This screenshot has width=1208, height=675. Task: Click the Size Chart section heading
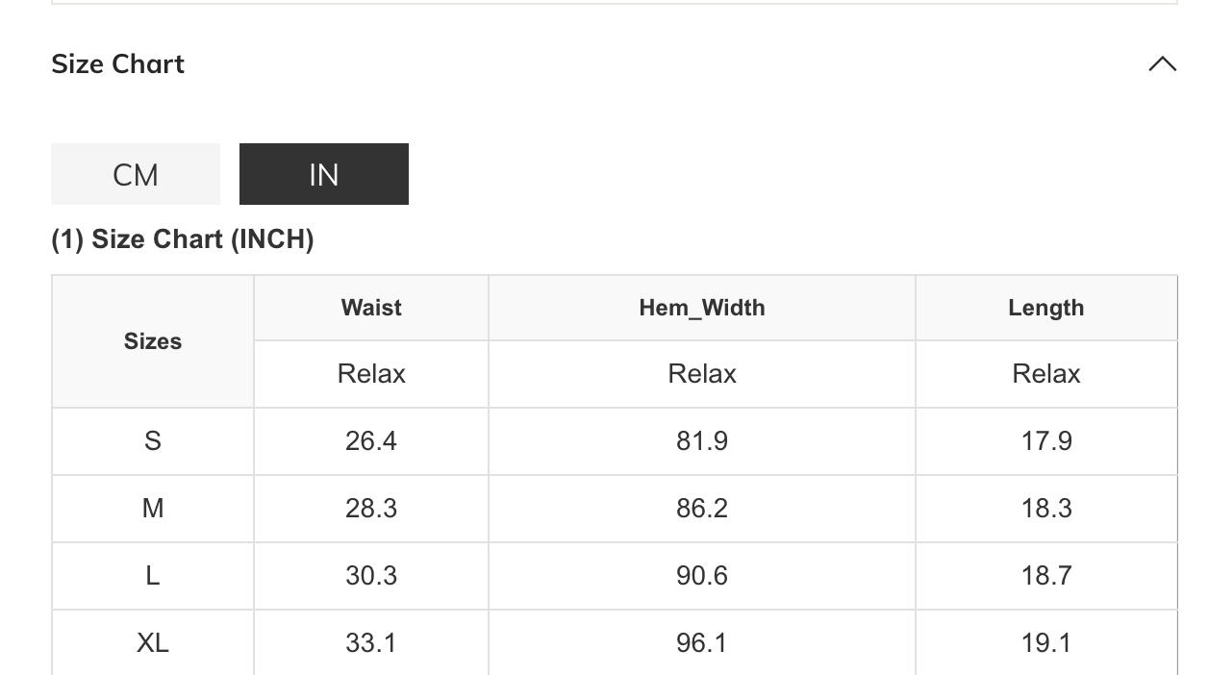tap(117, 64)
